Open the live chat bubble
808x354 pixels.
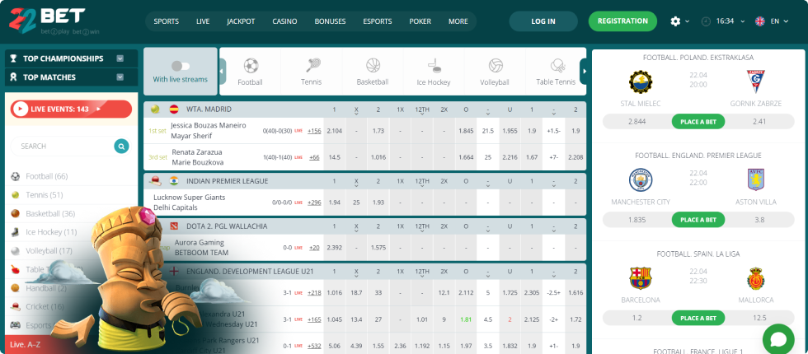coord(778,339)
